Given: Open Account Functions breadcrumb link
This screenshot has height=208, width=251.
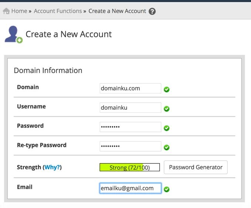Looking at the screenshot, I should 58,11.
